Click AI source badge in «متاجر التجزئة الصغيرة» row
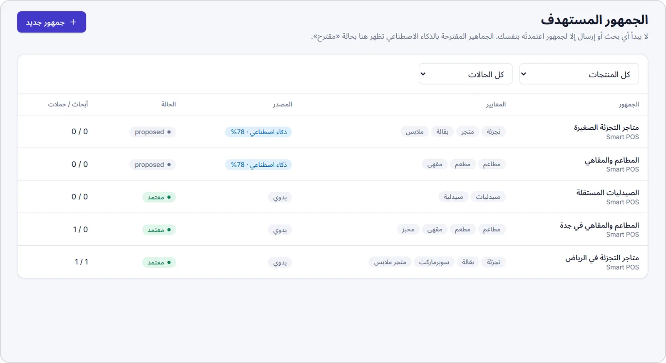Image resolution: width=666 pixels, height=363 pixels. 259,132
